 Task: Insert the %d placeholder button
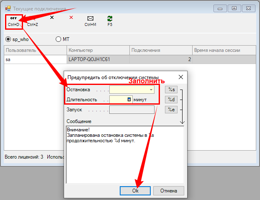pos(171,100)
